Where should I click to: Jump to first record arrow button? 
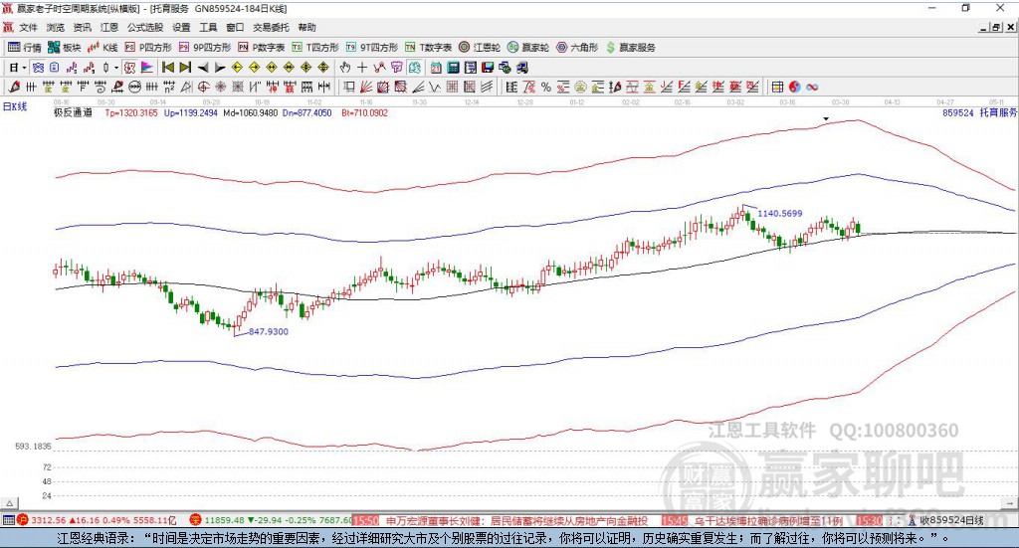click(167, 68)
